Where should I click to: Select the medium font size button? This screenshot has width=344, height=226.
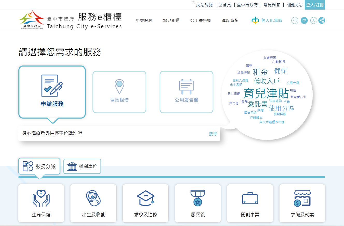pyautogui.click(x=304, y=20)
